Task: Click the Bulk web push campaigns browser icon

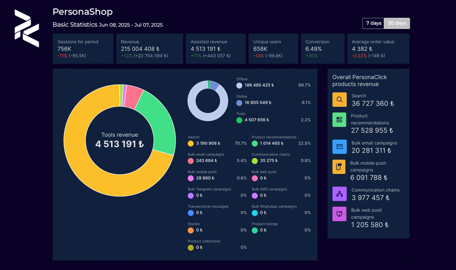Action: [x=339, y=214]
